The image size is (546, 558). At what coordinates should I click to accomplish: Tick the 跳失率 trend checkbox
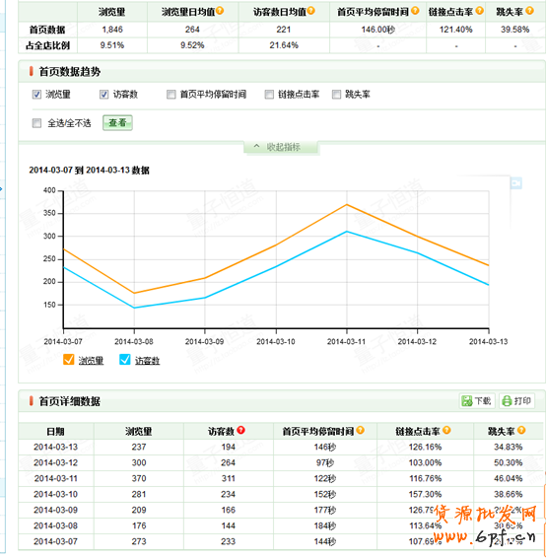(336, 95)
